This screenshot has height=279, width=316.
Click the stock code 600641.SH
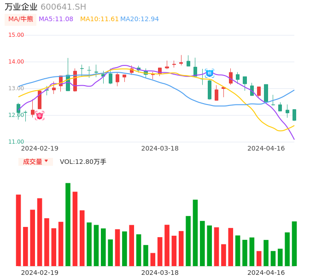pos(63,7)
